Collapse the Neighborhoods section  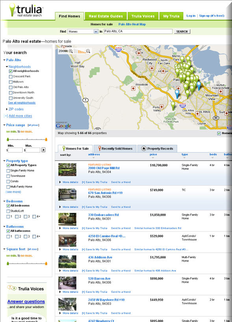point(7,67)
